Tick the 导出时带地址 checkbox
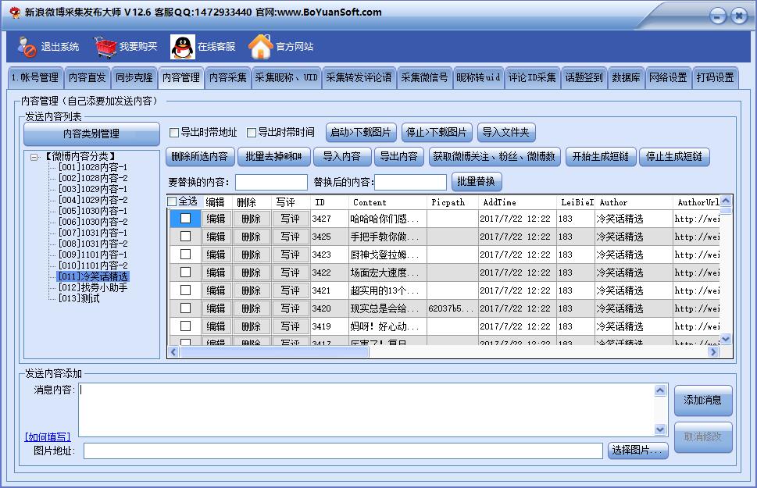 [174, 132]
